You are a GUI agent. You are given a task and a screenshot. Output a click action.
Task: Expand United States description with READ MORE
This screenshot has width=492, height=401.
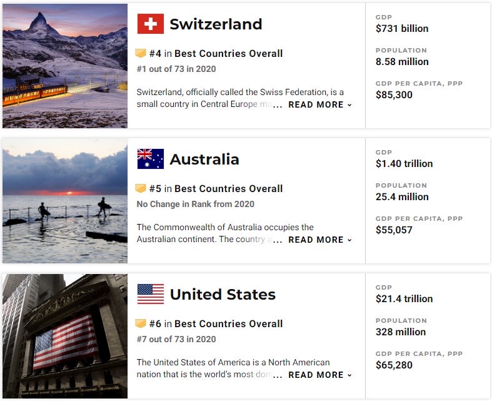(x=320, y=375)
